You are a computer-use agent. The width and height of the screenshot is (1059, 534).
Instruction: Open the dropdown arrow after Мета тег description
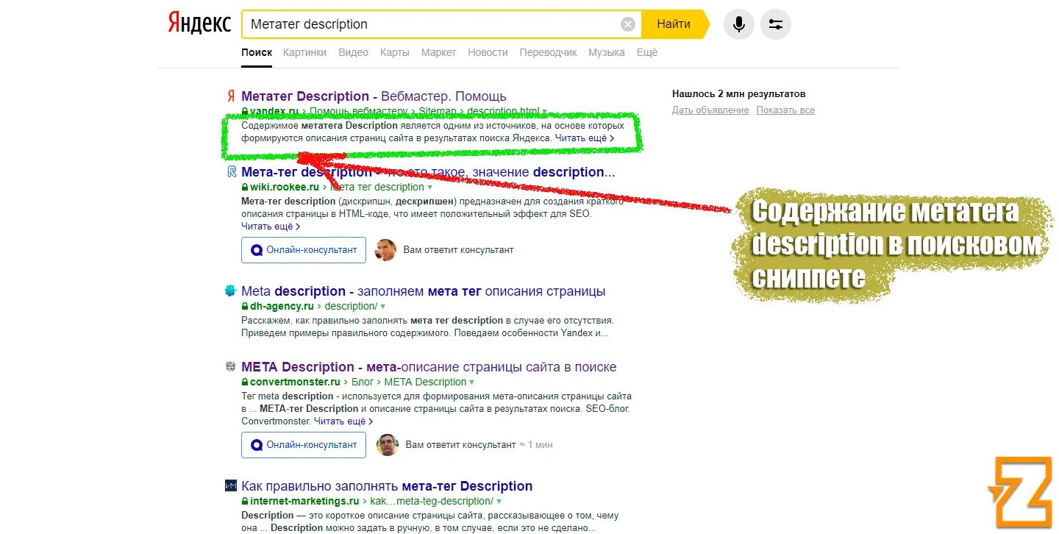[431, 187]
